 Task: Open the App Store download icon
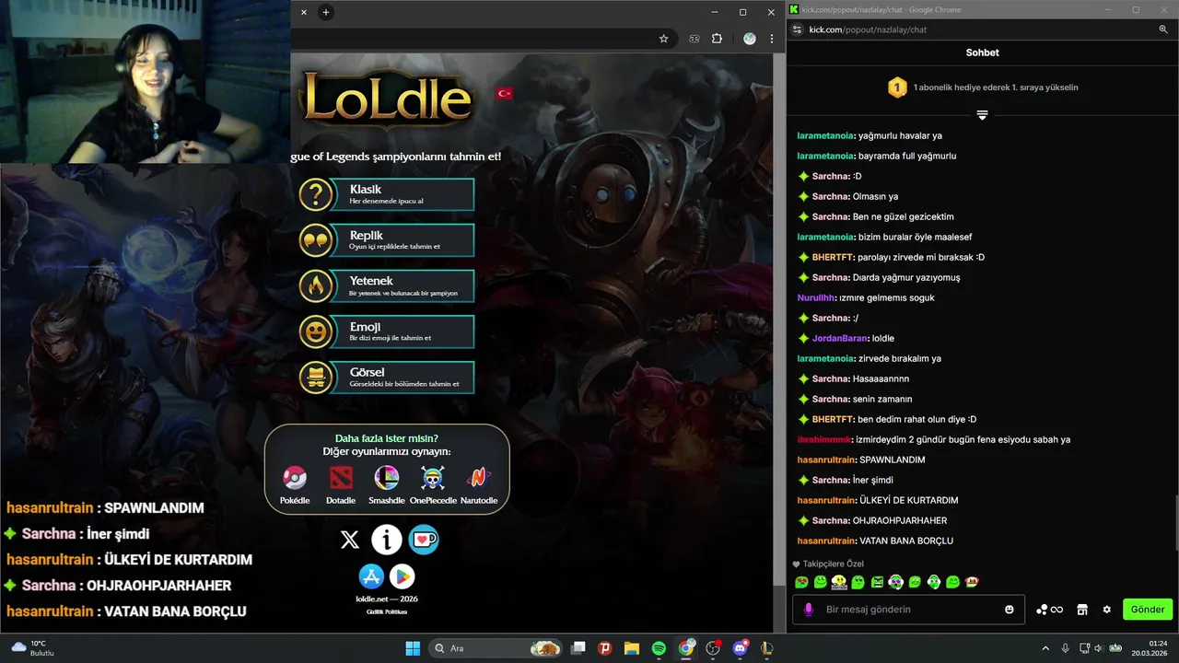click(371, 576)
